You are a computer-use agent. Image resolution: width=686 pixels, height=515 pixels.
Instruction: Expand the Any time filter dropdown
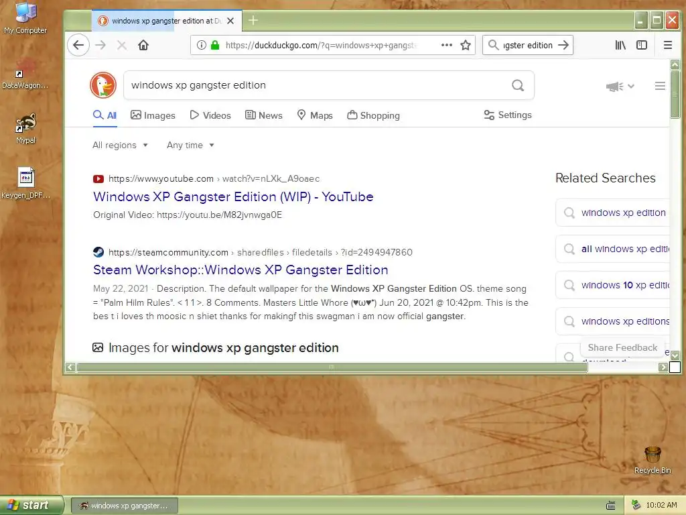[x=190, y=145]
